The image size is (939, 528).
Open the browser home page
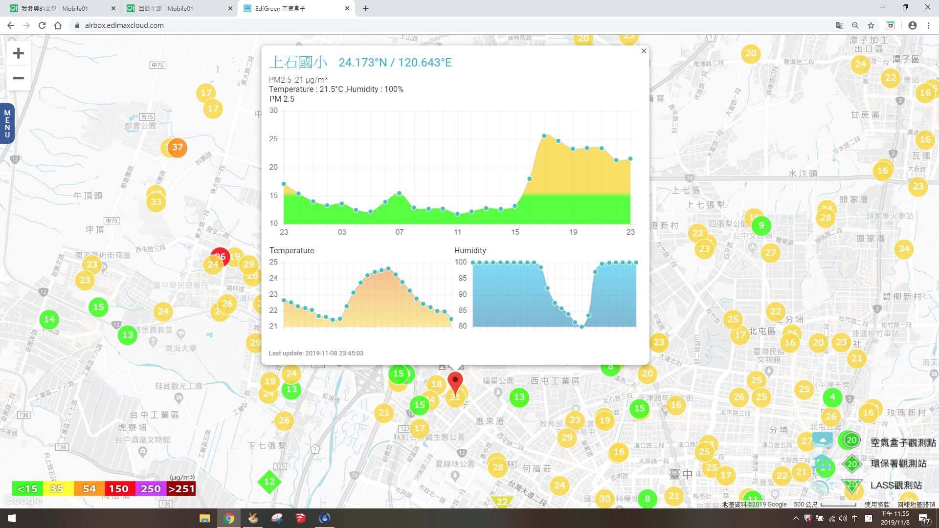tap(58, 25)
